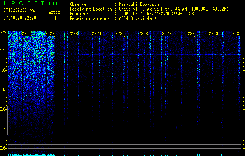This screenshot has height=156, width=245.
Task: Click the timestamp 07.10.28 22:20
Action: point(20,18)
